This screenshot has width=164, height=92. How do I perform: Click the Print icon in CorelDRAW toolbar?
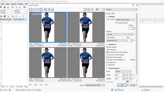tap(8, 7)
